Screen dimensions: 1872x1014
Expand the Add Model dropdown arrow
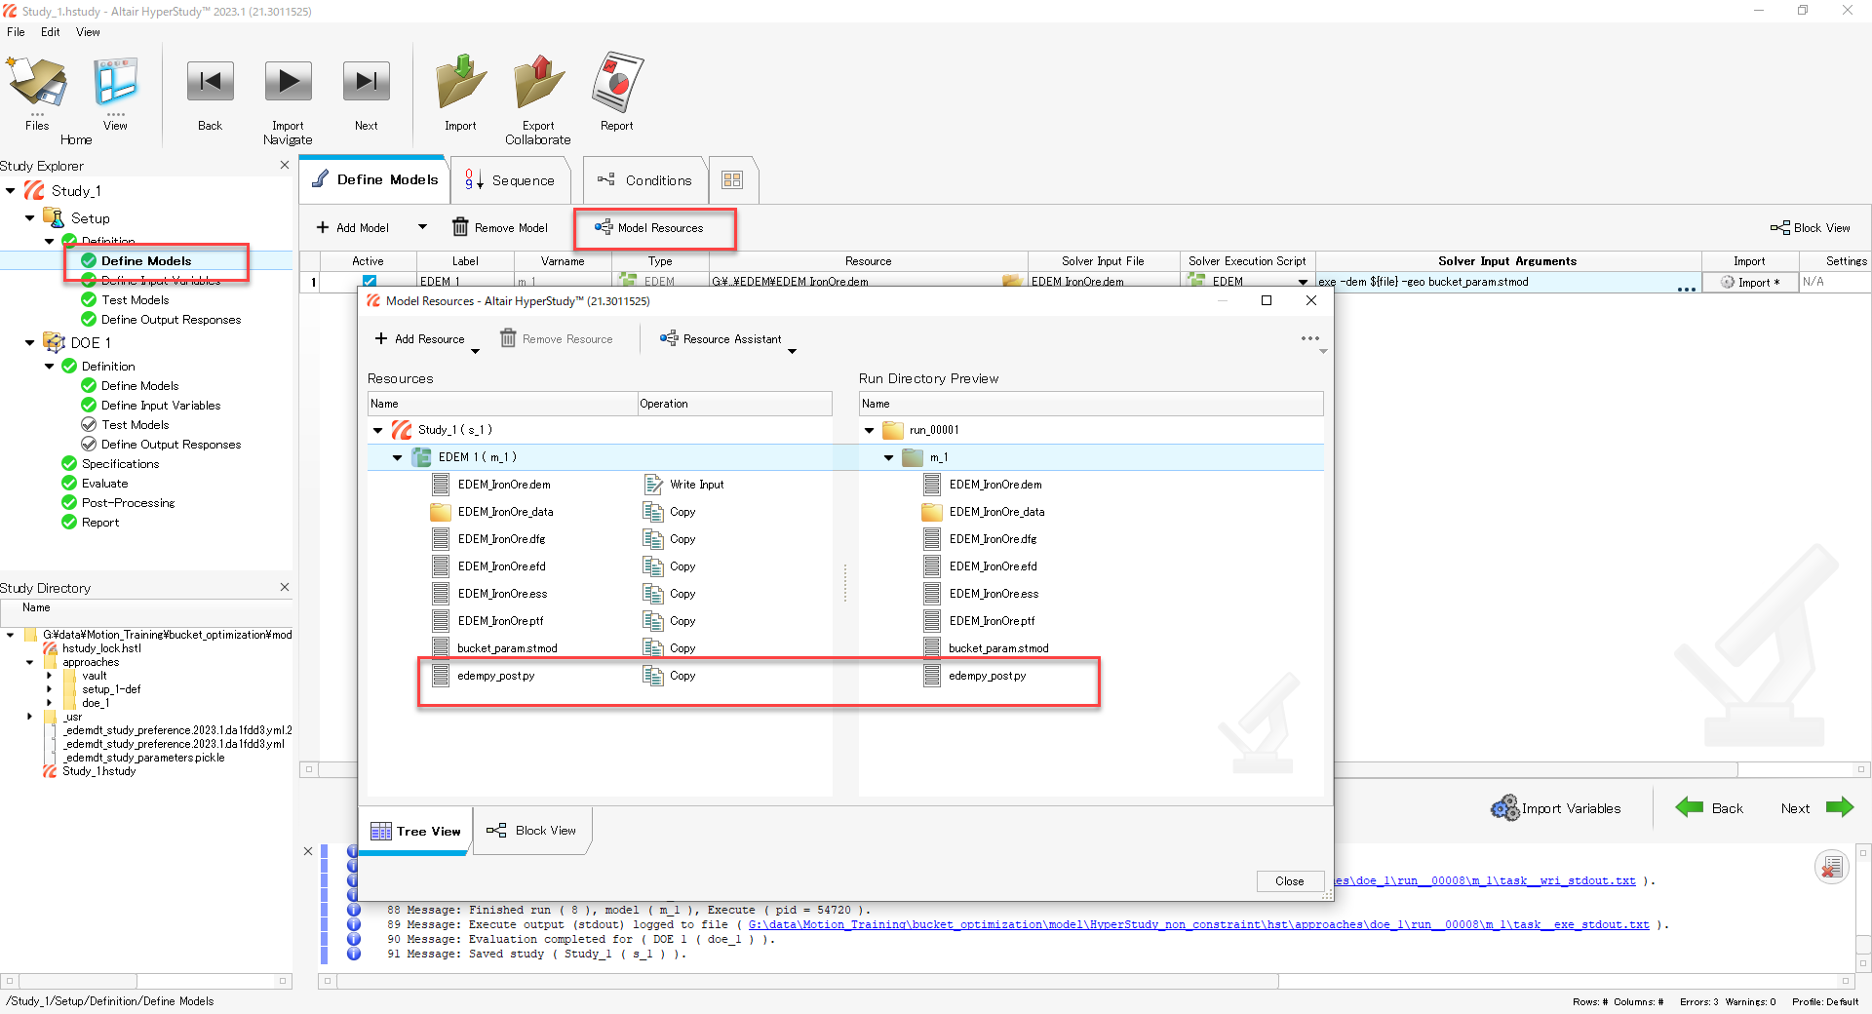(422, 227)
